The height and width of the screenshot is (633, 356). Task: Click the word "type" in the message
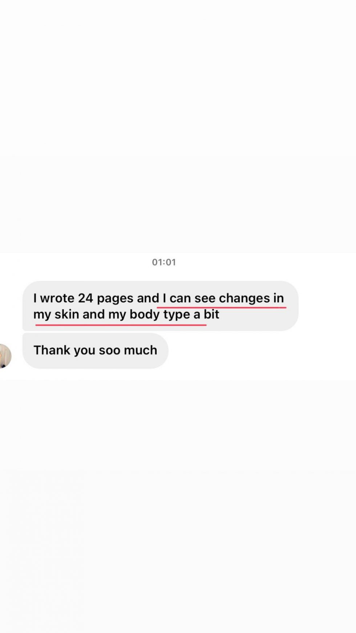[x=177, y=315]
